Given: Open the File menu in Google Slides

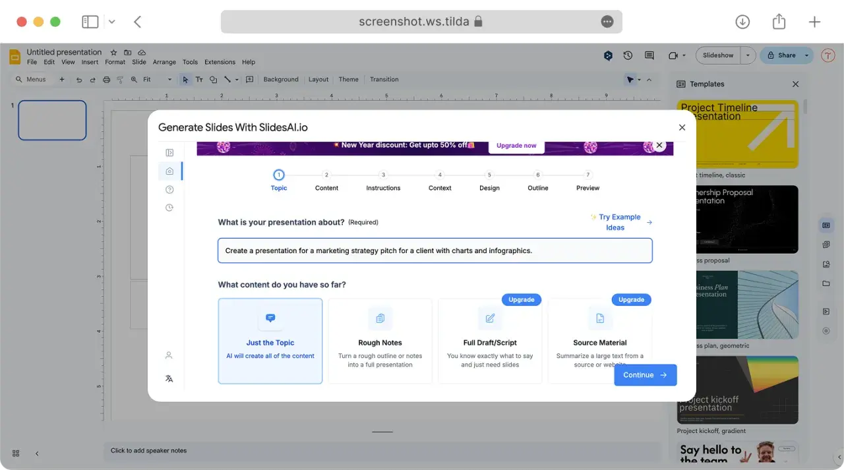Looking at the screenshot, I should pyautogui.click(x=32, y=62).
